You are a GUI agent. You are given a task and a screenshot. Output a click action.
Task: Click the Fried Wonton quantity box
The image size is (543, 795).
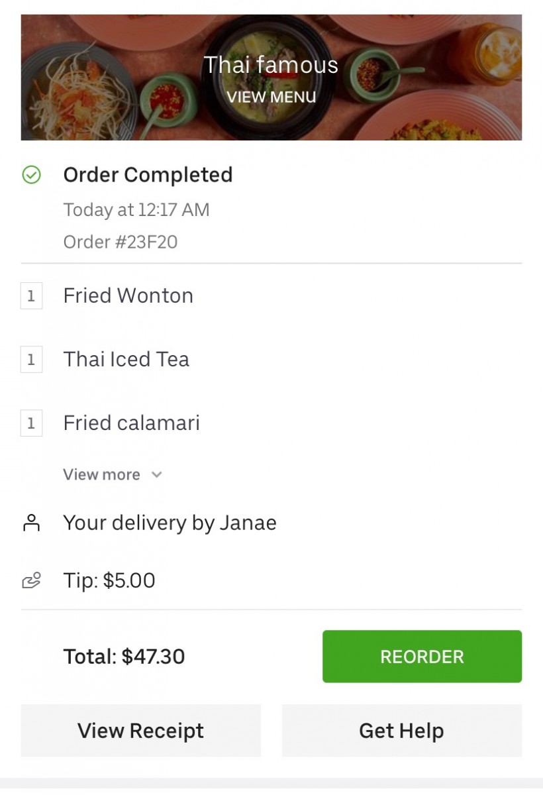point(31,296)
